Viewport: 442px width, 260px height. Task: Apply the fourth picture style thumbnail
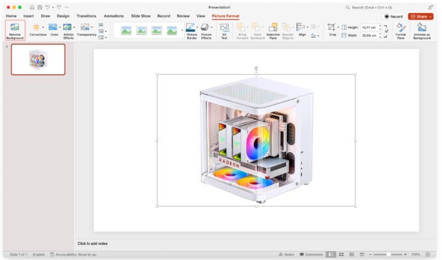pyautogui.click(x=172, y=31)
